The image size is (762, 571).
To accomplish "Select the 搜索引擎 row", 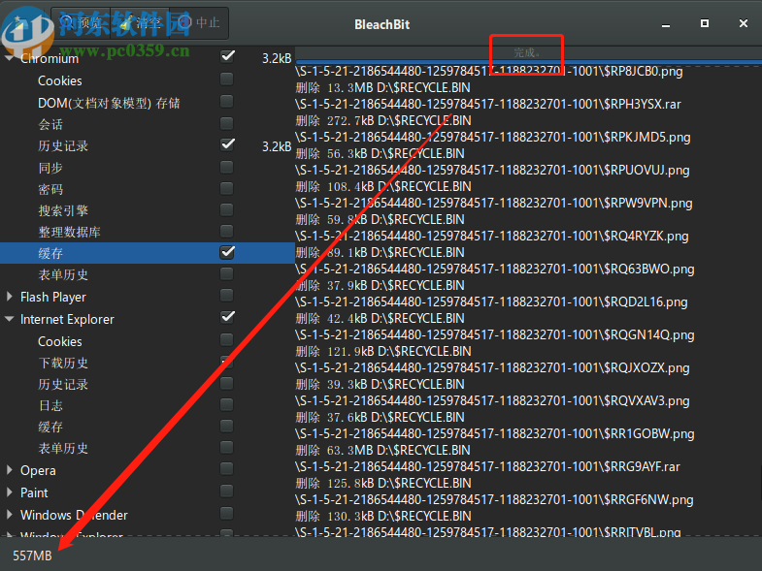I will pos(63,210).
